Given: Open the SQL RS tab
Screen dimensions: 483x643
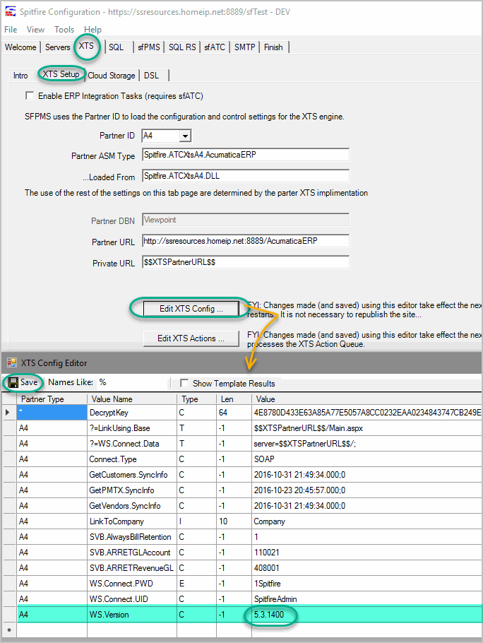Looking at the screenshot, I should (x=182, y=47).
